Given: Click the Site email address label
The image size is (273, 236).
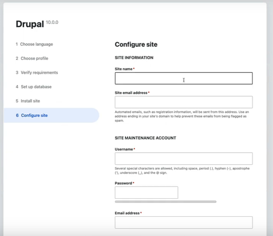Looking at the screenshot, I should [x=131, y=93].
